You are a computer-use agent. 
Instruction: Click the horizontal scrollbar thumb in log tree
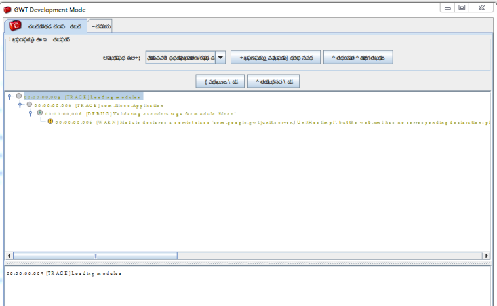click(96, 255)
